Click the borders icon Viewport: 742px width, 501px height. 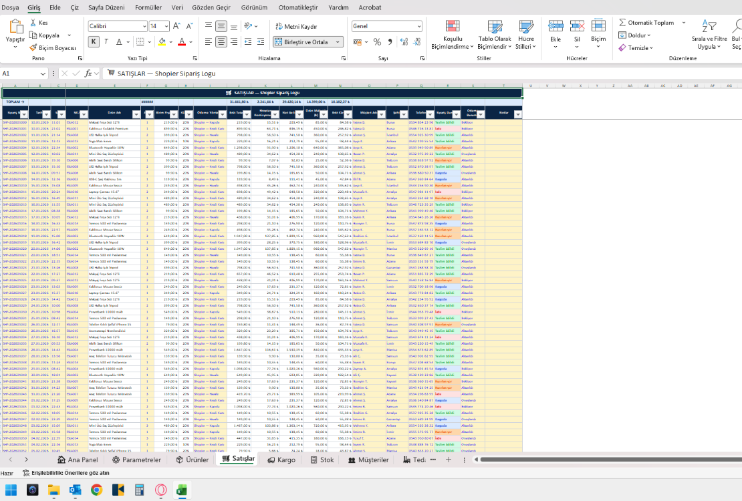point(140,41)
